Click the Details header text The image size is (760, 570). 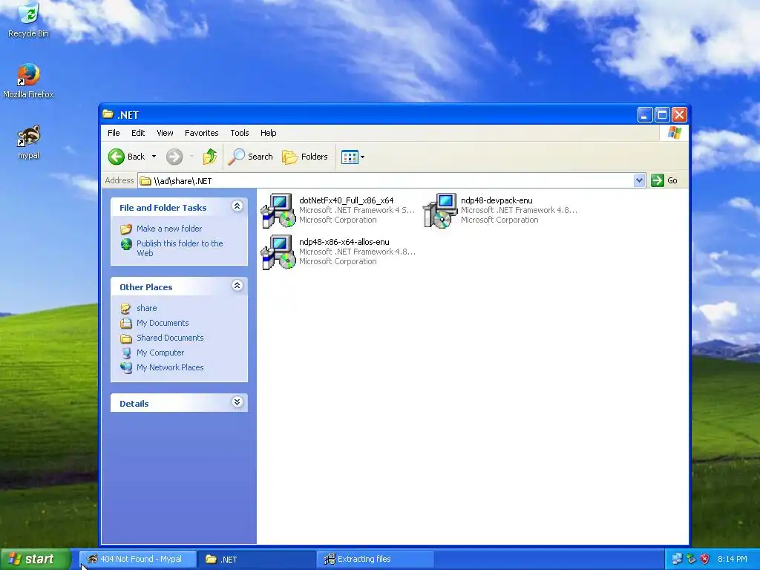[x=134, y=403]
